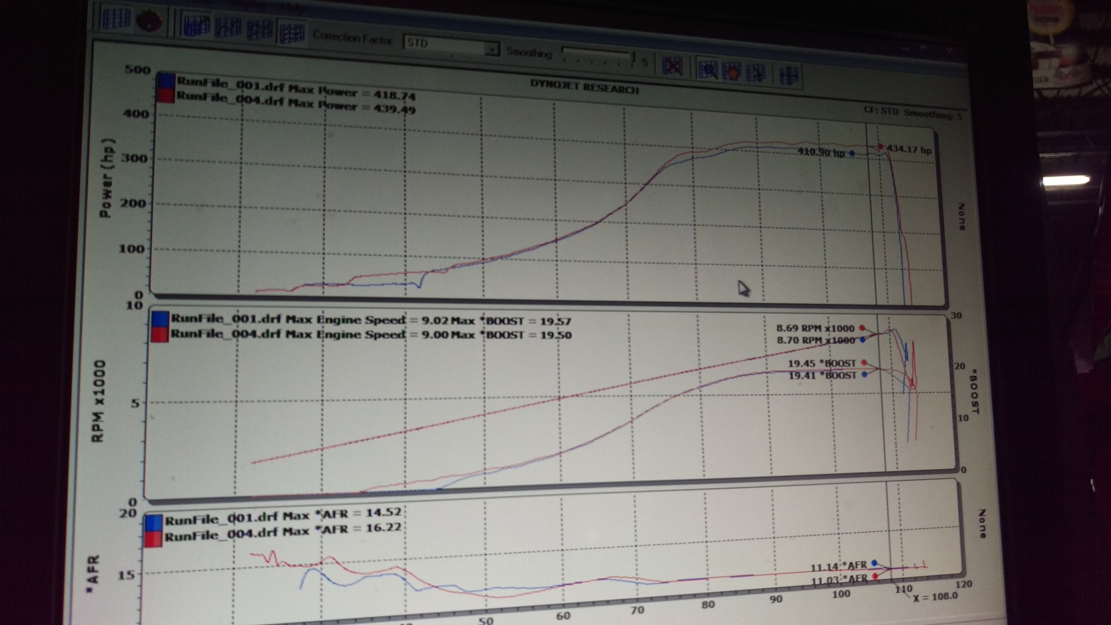The height and width of the screenshot is (625, 1111).
Task: Open the Help menu
Action: coord(290,7)
